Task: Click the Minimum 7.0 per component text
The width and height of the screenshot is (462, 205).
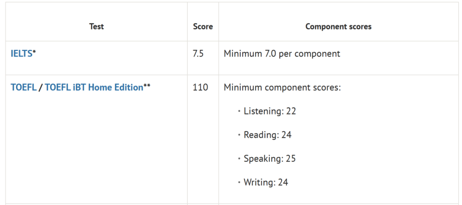Action: [x=282, y=54]
